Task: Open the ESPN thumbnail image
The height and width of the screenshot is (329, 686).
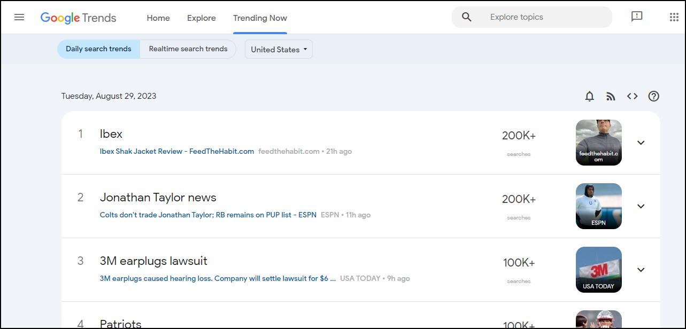Action: (599, 206)
